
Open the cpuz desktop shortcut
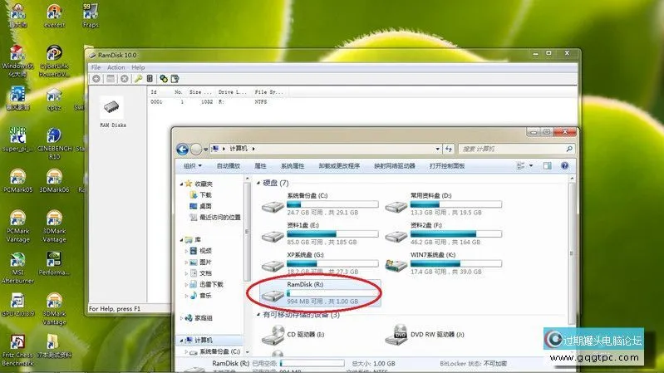tap(54, 100)
